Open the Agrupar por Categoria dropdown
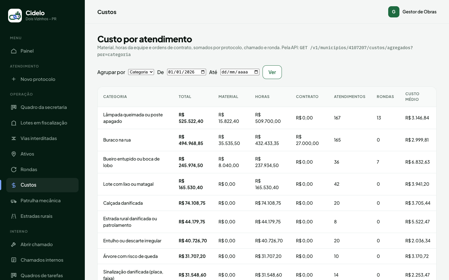This screenshot has width=449, height=280. (141, 72)
